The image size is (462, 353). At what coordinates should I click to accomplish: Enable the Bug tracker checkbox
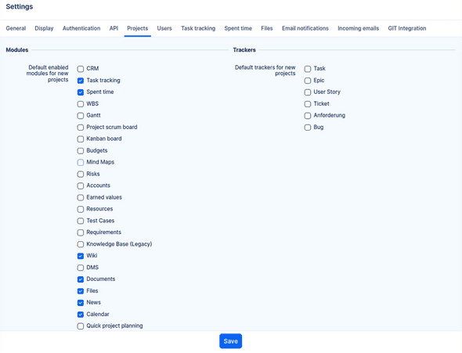tap(308, 127)
